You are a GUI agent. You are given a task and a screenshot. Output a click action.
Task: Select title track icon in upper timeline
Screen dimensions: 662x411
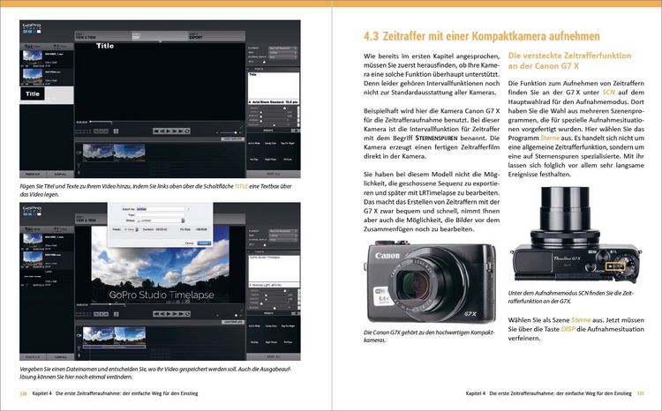click(x=79, y=166)
